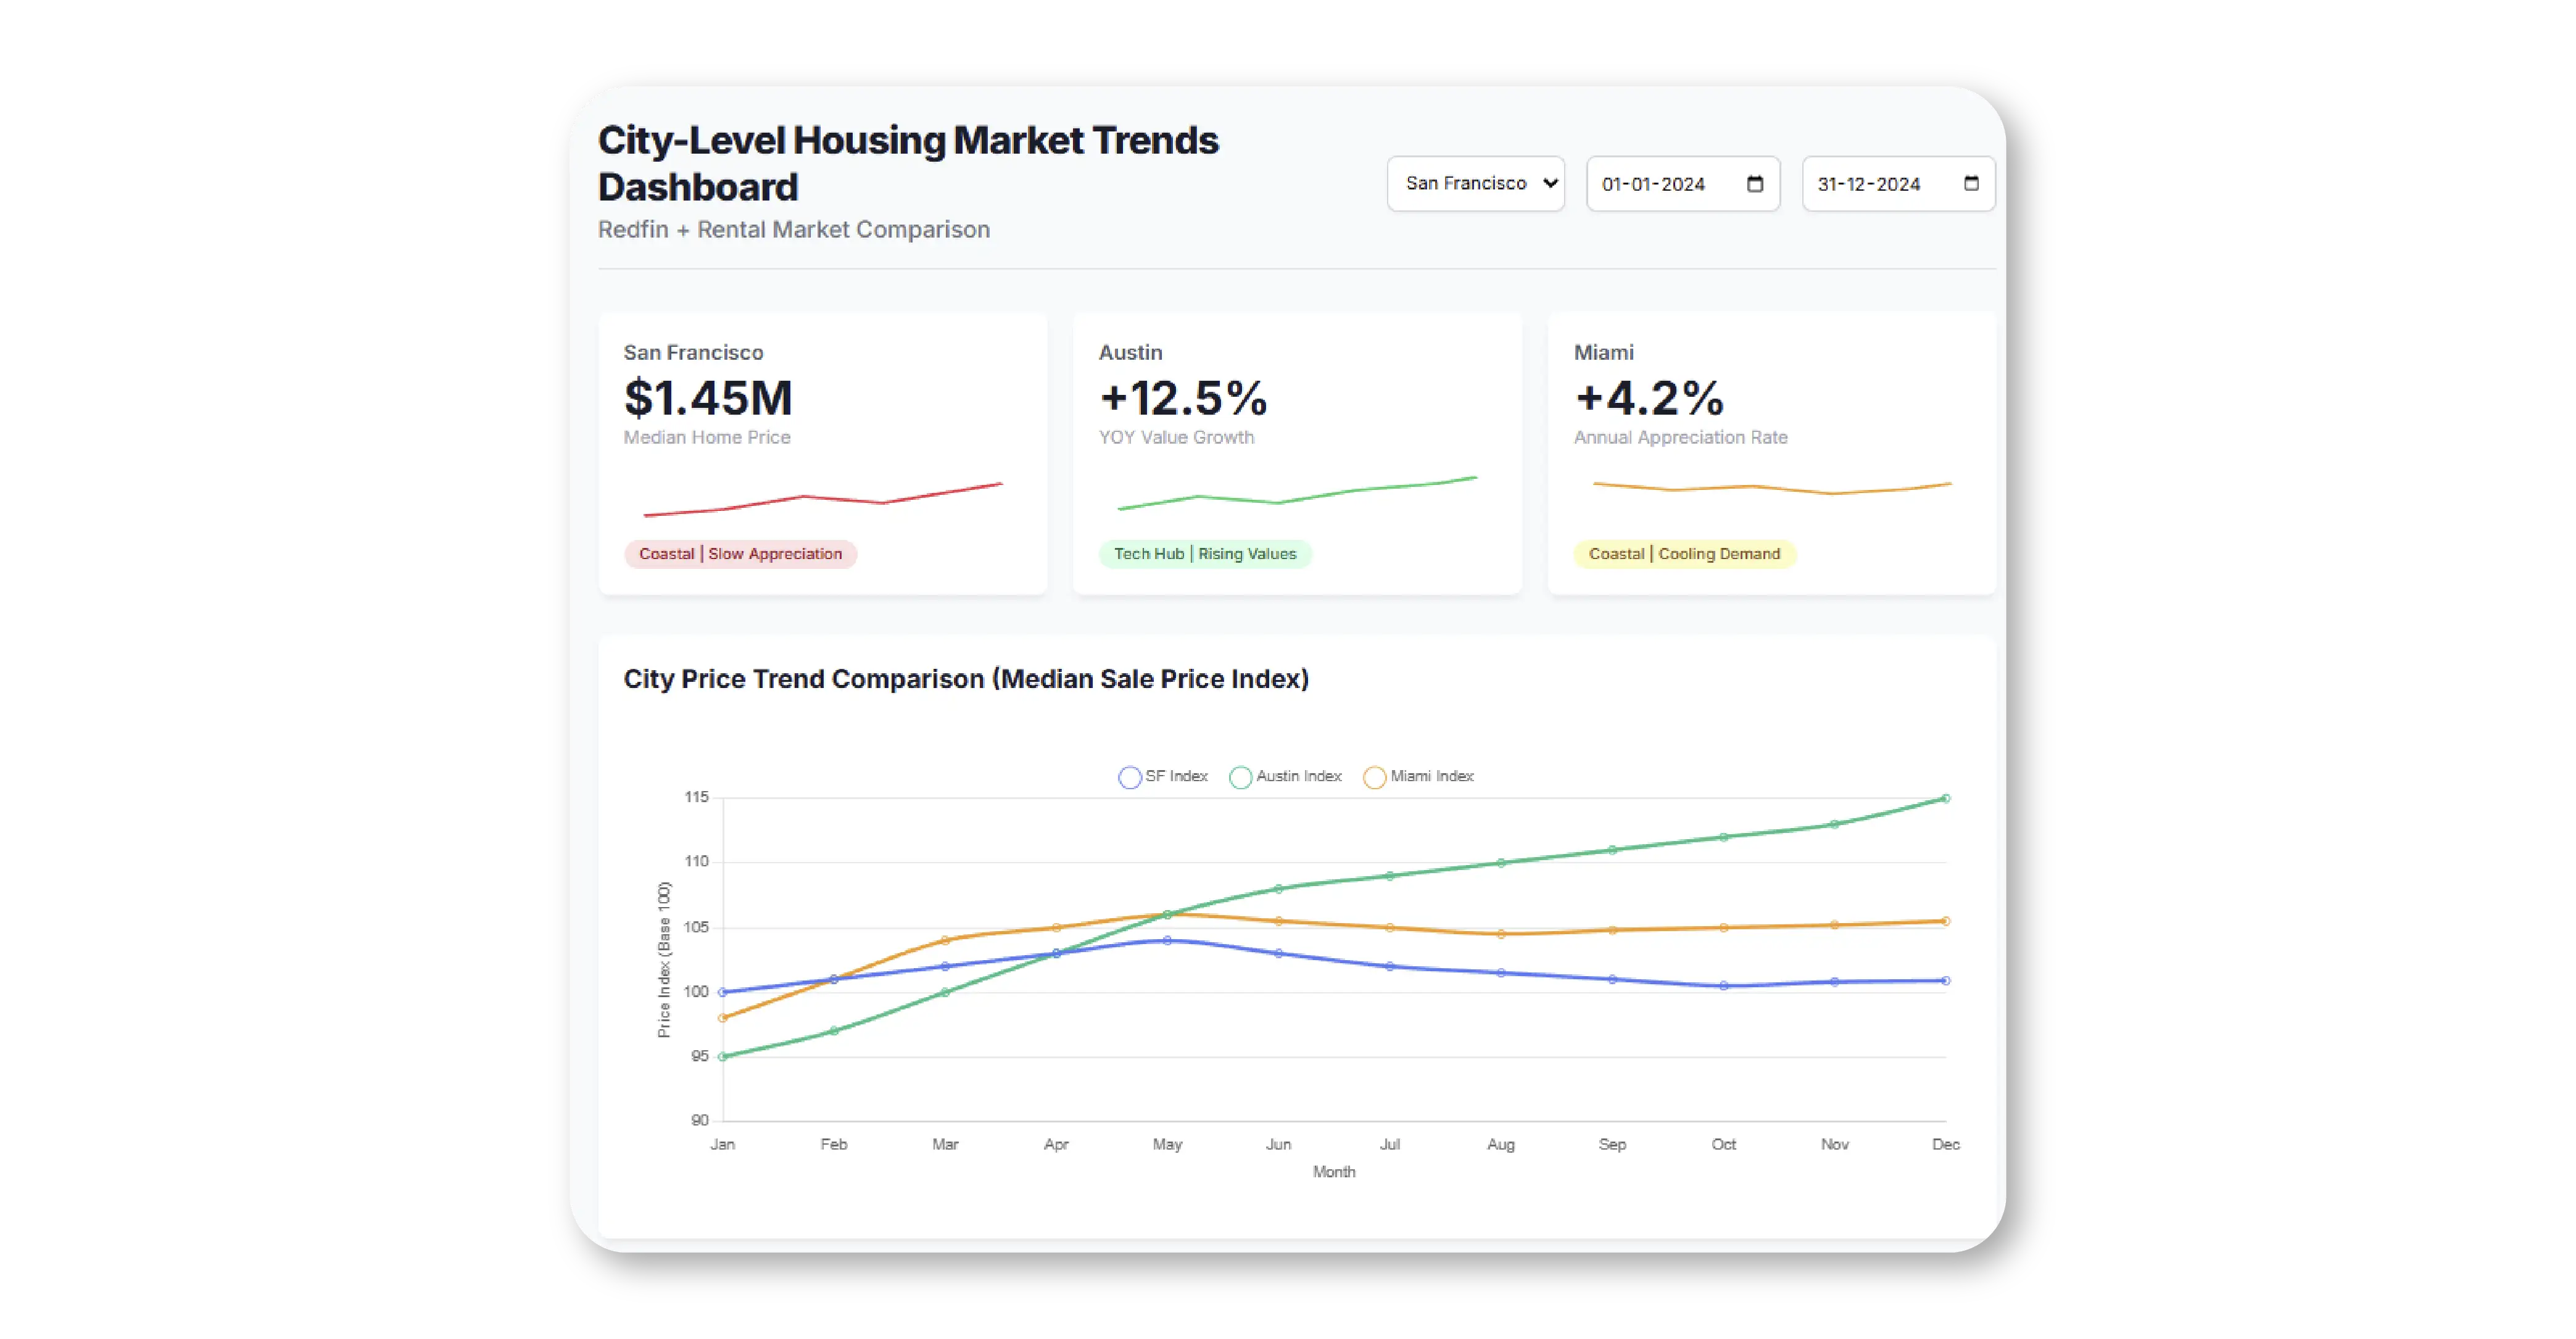Click Austin's December data point on chart
The image size is (2576, 1339).
pos(1945,799)
